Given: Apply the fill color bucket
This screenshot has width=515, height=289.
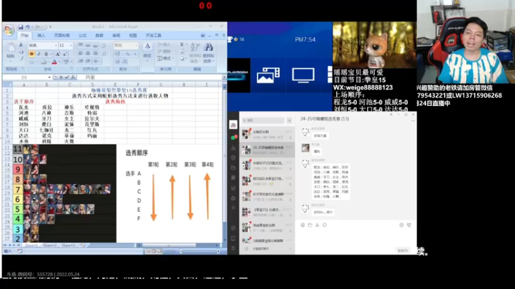Looking at the screenshot, I should tap(43, 62).
